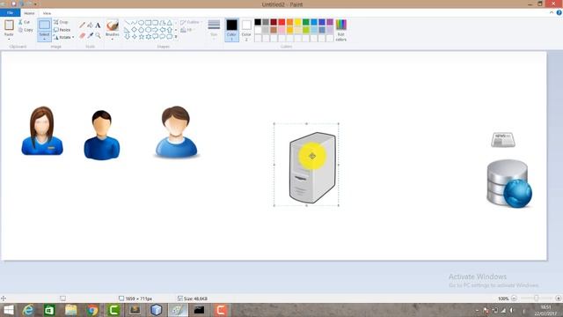Click the Cut scissors button
Image resolution: width=563 pixels, height=317 pixels.
[x=25, y=22]
